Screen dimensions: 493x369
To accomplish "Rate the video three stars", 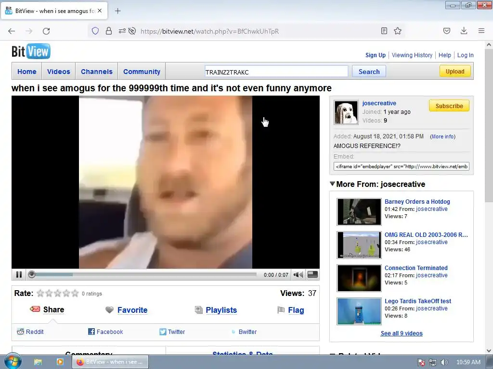I will [x=58, y=294].
